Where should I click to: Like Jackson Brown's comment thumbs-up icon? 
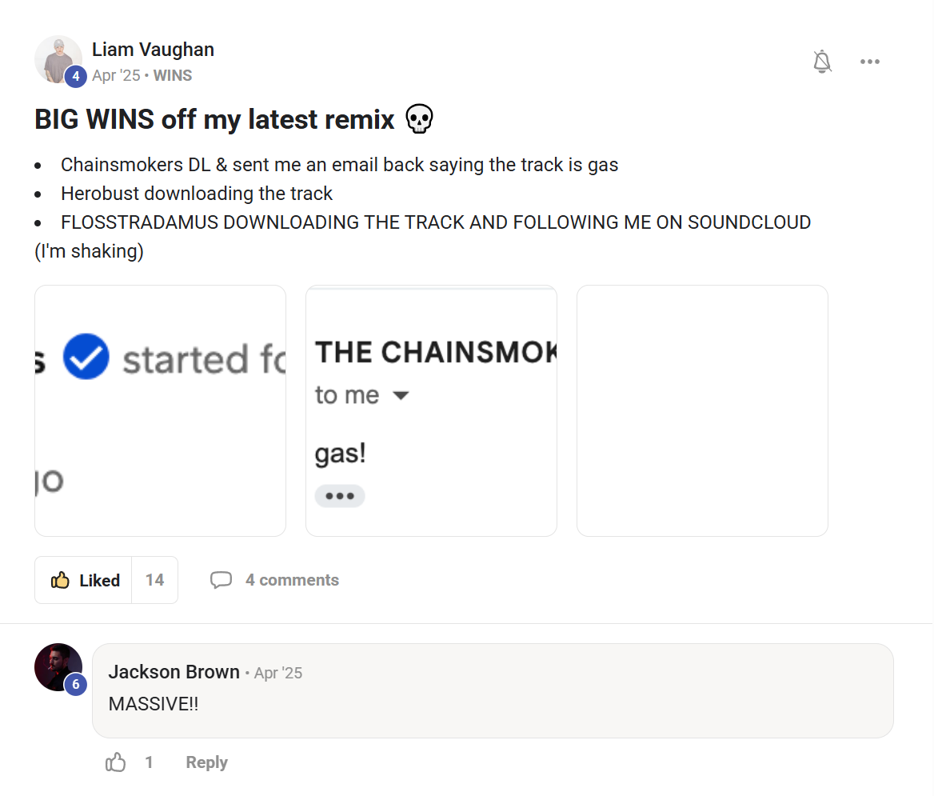[116, 762]
